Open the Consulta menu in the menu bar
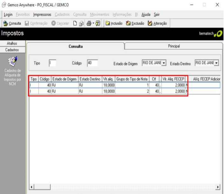This screenshot has height=194, width=224. click(x=80, y=14)
